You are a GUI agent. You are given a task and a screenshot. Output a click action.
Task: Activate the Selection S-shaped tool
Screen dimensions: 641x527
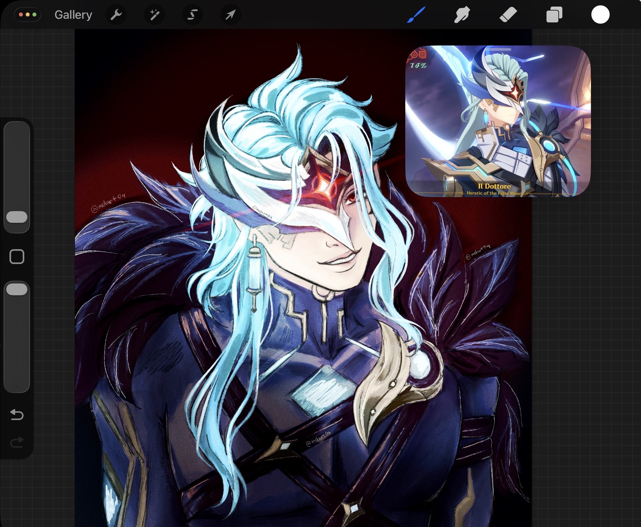(192, 15)
